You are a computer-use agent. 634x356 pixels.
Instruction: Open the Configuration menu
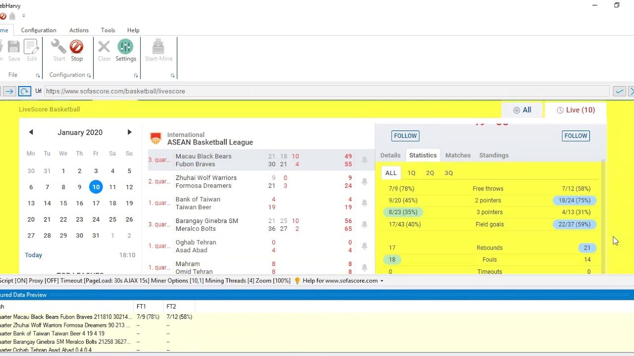point(39,30)
